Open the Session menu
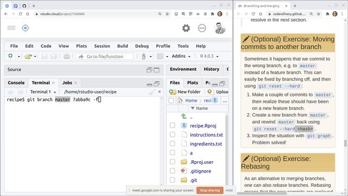 coord(102,46)
